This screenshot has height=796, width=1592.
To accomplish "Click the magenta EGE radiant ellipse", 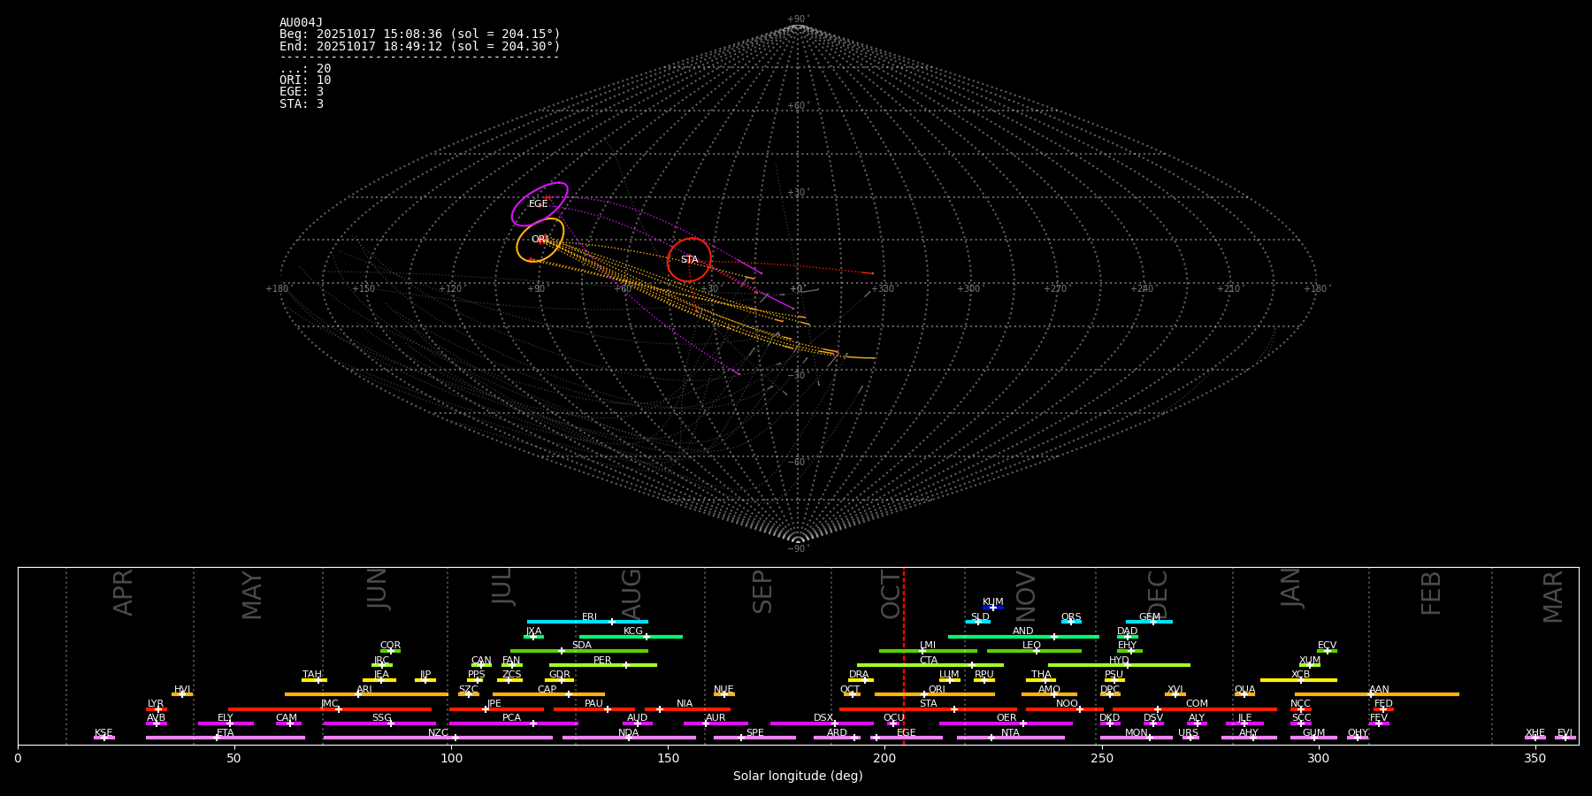I will tap(540, 204).
